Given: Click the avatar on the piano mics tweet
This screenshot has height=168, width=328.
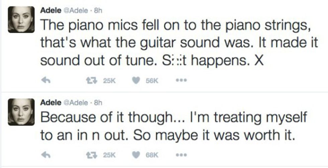Looking at the screenshot, I should [x=21, y=20].
